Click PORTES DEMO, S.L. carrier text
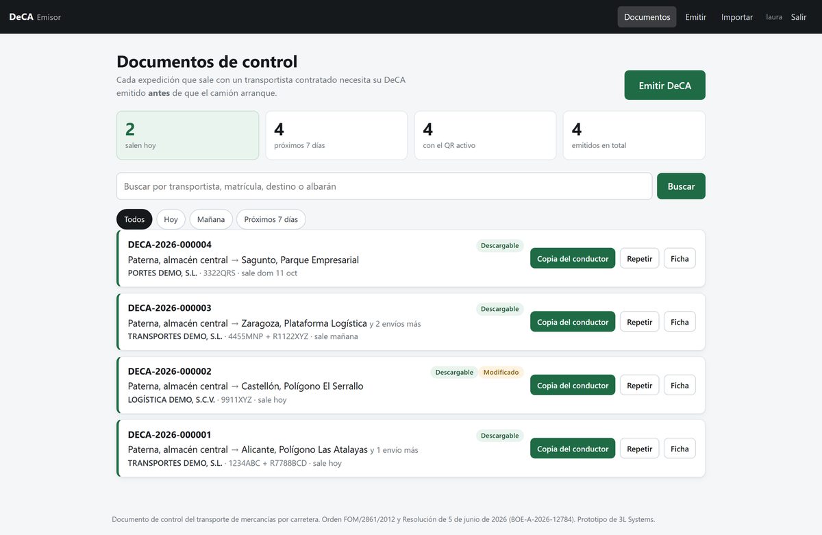 click(162, 273)
